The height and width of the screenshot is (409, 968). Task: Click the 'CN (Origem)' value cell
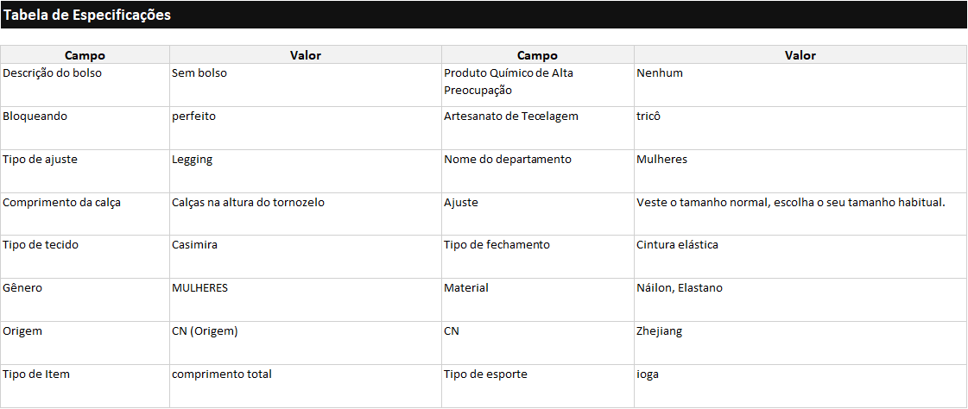(x=205, y=331)
